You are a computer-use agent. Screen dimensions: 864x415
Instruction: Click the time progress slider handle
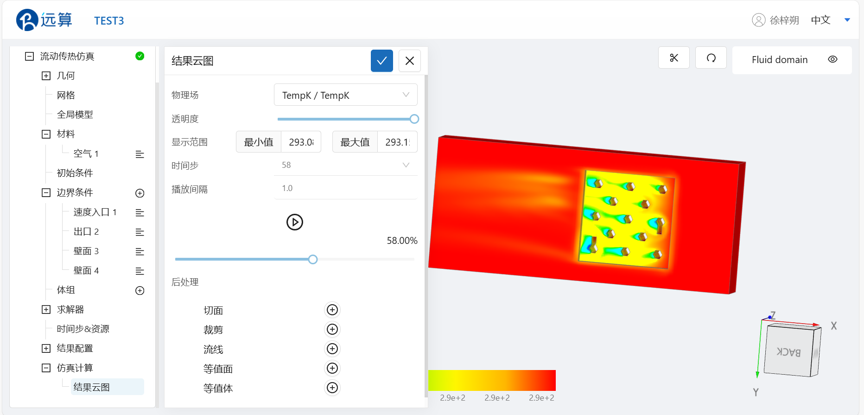coord(313,259)
